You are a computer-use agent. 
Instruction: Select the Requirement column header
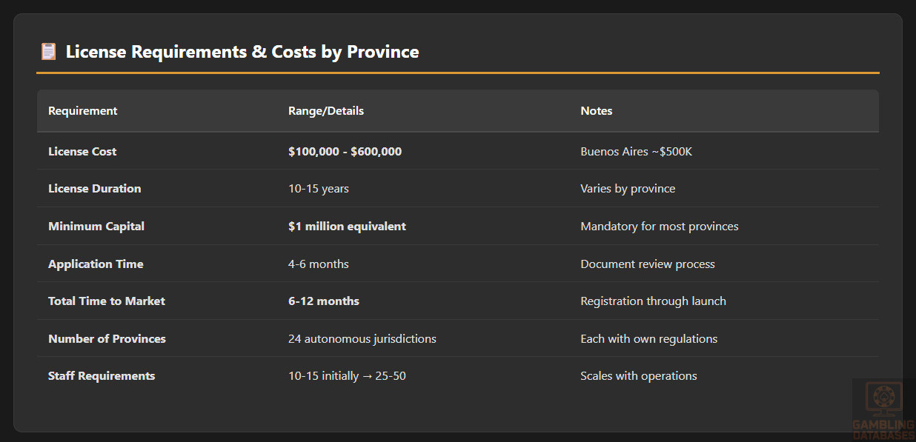[83, 111]
